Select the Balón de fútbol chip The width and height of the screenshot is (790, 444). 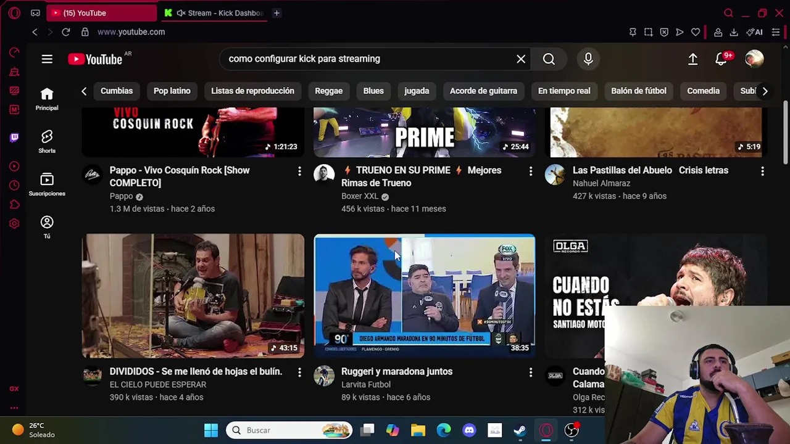click(x=639, y=91)
